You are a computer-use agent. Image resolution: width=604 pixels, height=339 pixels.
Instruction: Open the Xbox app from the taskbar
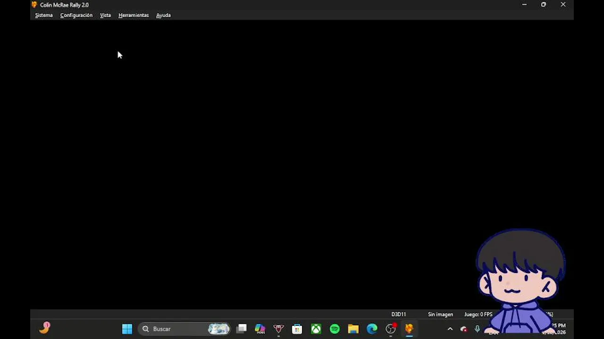(316, 329)
